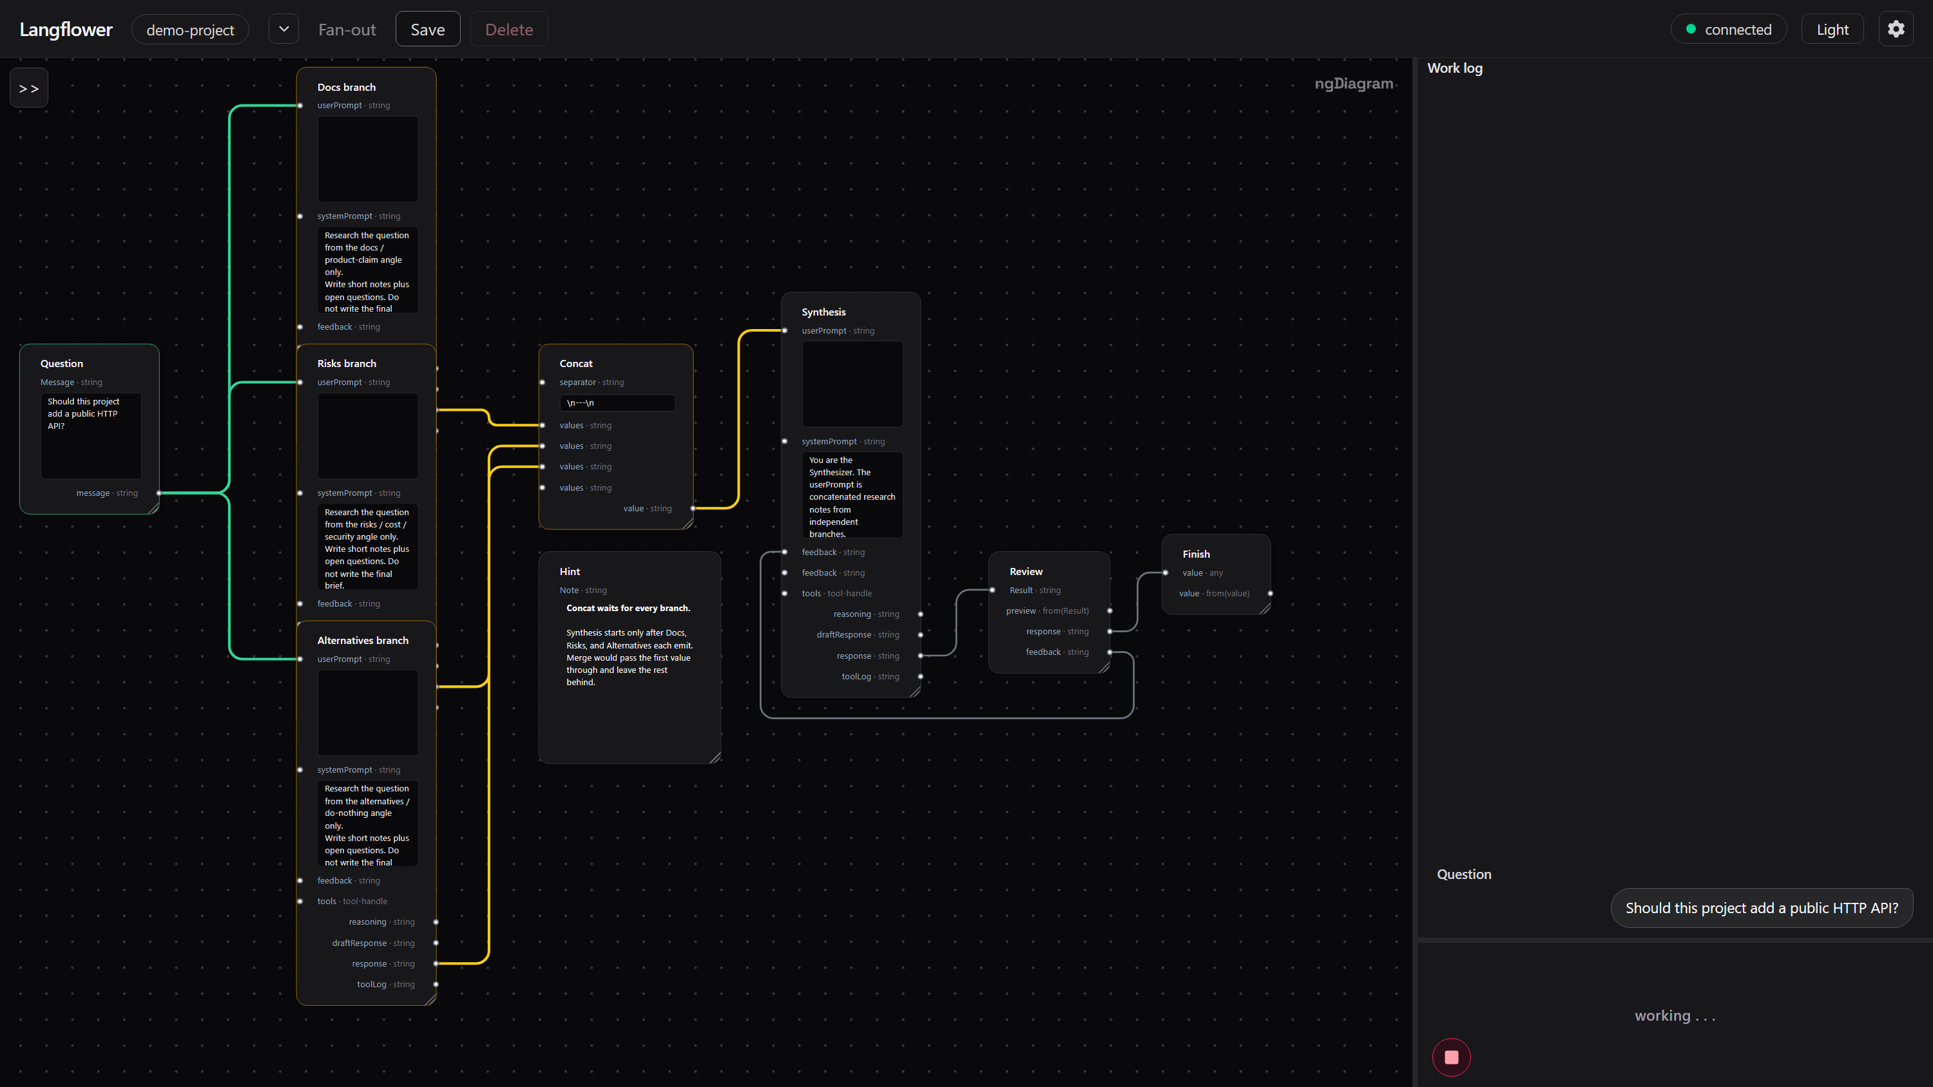Edit the Question node message field
Screen dimensions: 1933x1087
tap(91, 436)
